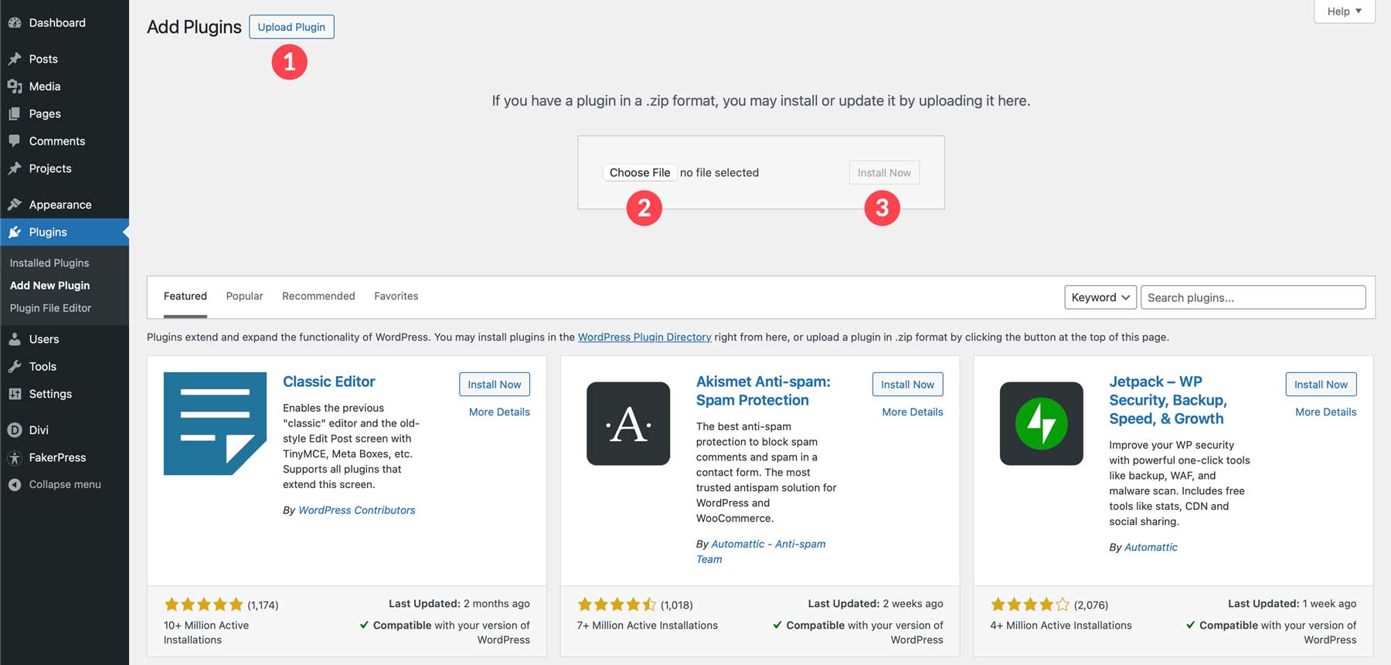This screenshot has width=1391, height=665.
Task: Click the FakerPress icon in sidebar
Action: [x=14, y=458]
